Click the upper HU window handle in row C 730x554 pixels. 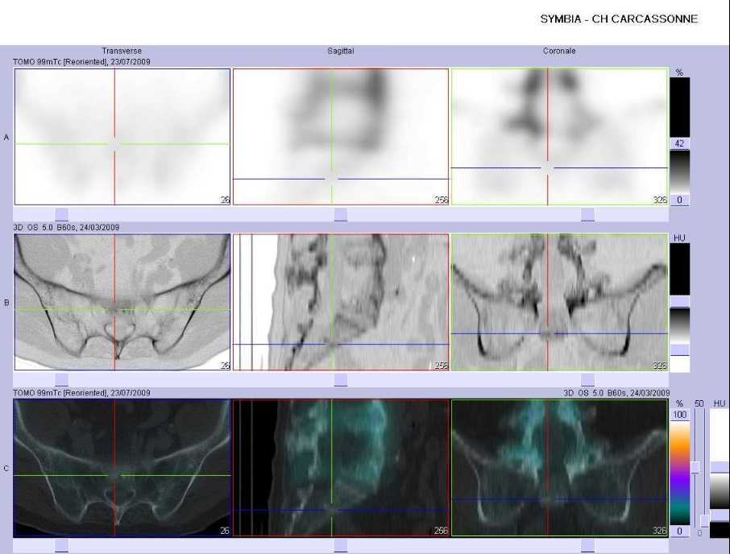[720, 469]
